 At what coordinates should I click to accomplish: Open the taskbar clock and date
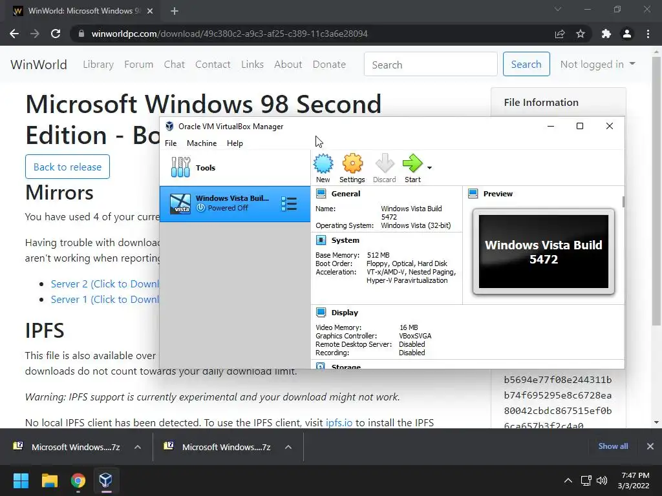pyautogui.click(x=634, y=480)
